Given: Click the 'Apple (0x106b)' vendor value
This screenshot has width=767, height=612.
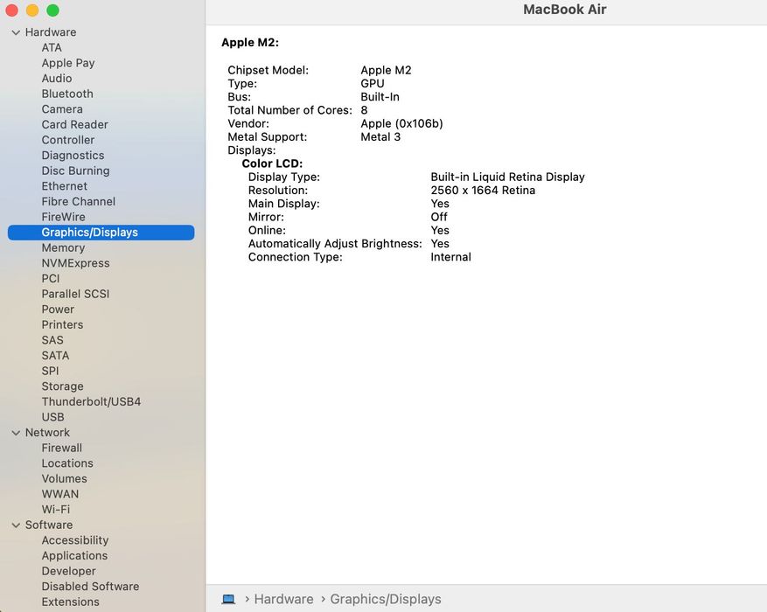Looking at the screenshot, I should click(x=401, y=123).
